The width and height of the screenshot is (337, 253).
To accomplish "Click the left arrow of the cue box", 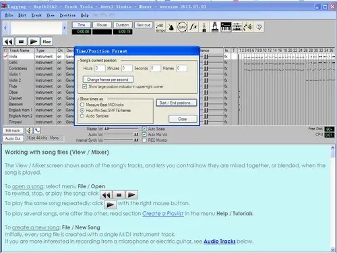I will click(x=5, y=28).
